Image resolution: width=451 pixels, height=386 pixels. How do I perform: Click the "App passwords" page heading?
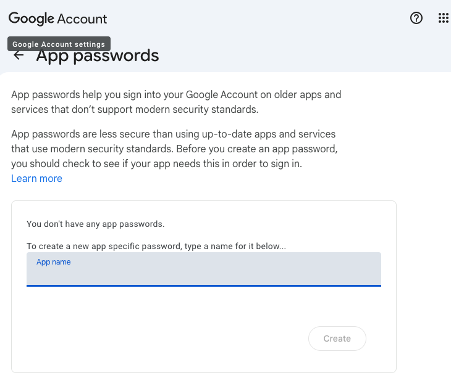[98, 56]
